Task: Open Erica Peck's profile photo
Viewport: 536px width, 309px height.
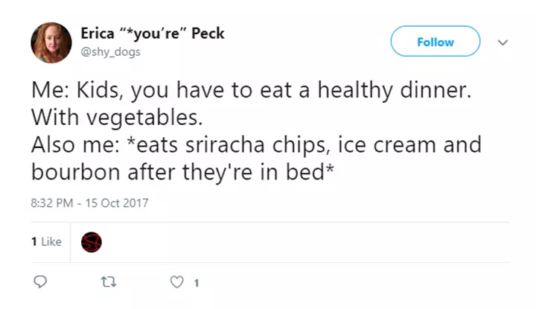Action: (51, 42)
